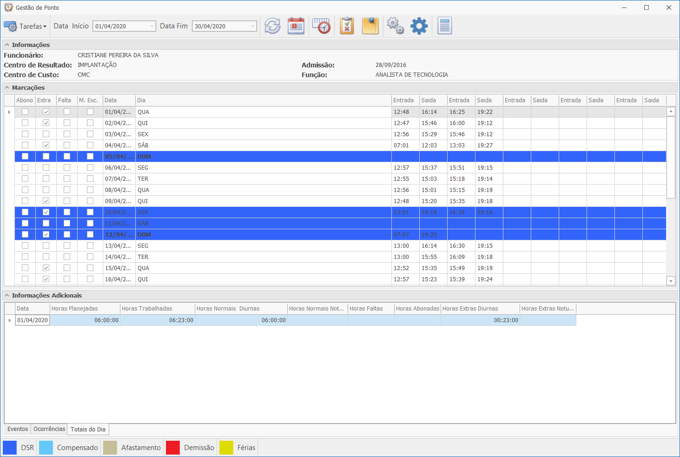
Task: Collapse the Marcações section
Action: 7,88
